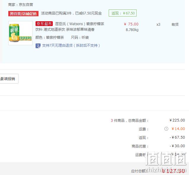
Task: Open 支持7天无理由退货 policy link
Action: tap(71, 46)
